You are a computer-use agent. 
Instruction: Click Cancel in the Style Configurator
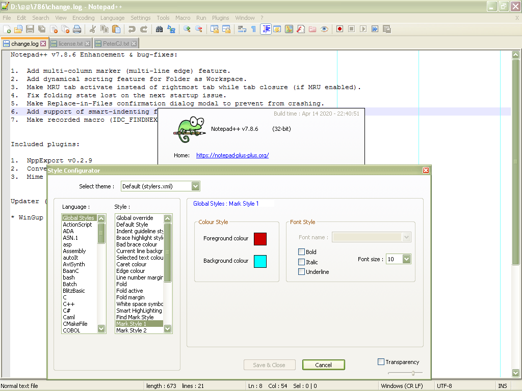pos(324,365)
